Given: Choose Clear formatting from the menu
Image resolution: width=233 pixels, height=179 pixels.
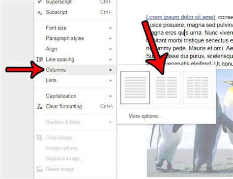Looking at the screenshot, I should (x=76, y=106).
